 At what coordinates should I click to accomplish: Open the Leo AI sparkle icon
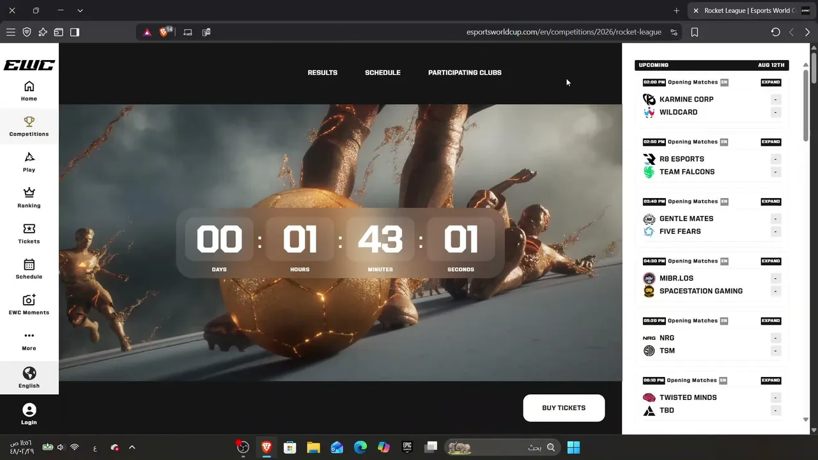click(43, 32)
